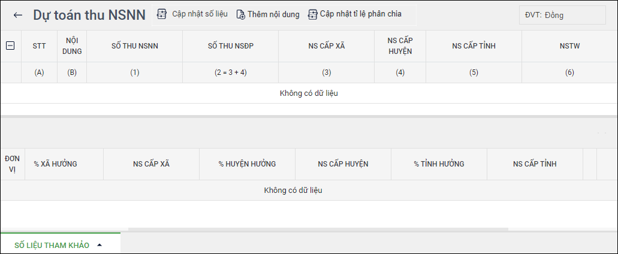Collapse rows with the minus box icon

tap(10, 46)
